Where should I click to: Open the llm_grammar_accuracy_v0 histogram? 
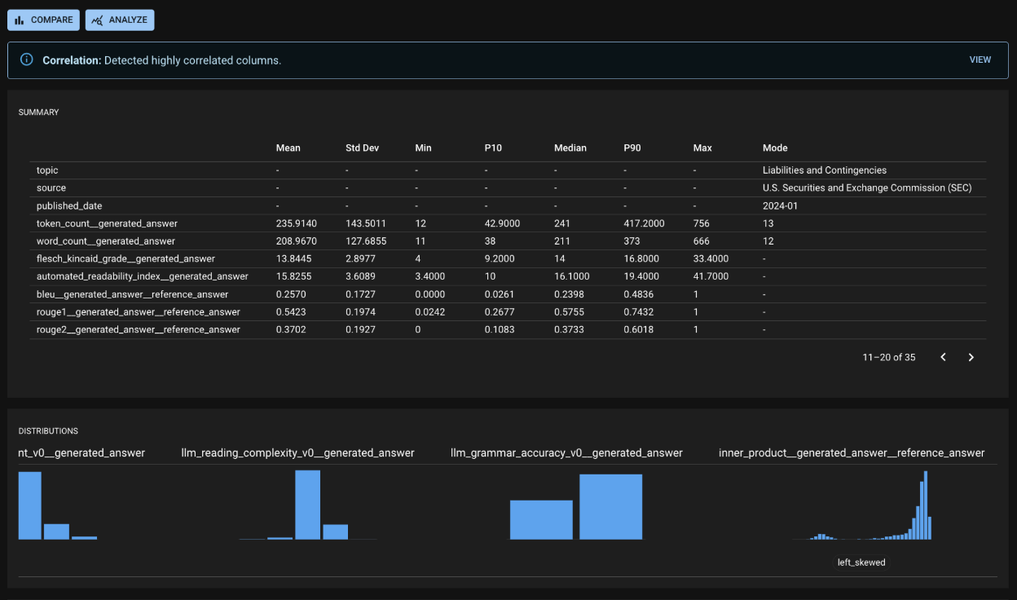pos(576,507)
